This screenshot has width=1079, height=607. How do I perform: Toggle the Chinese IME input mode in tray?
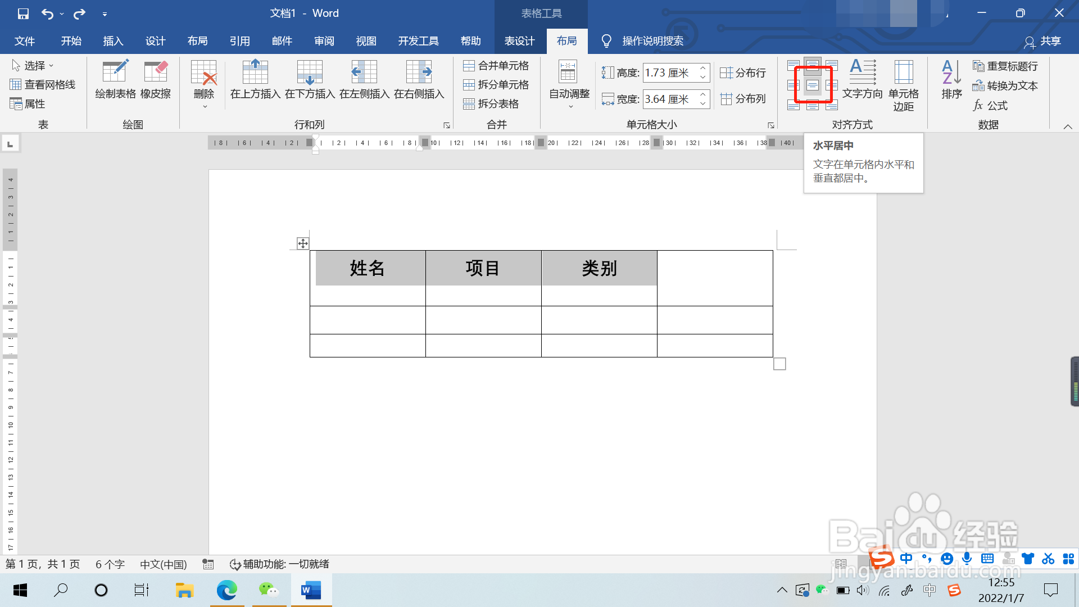[906, 558]
